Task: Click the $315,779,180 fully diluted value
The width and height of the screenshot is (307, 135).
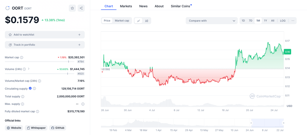Action: tap(76, 112)
